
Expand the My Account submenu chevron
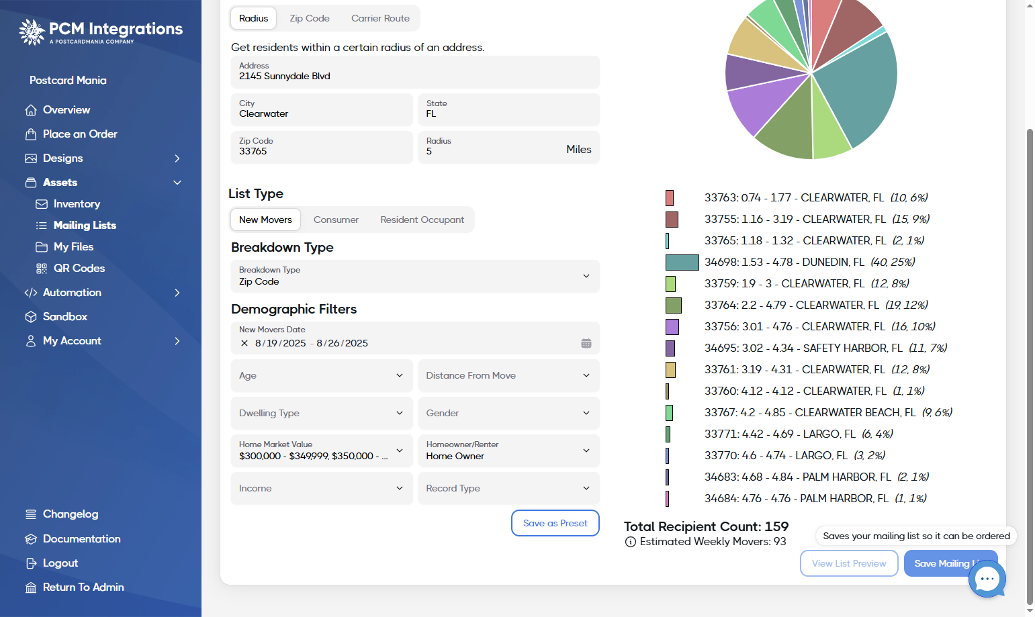pyautogui.click(x=177, y=341)
